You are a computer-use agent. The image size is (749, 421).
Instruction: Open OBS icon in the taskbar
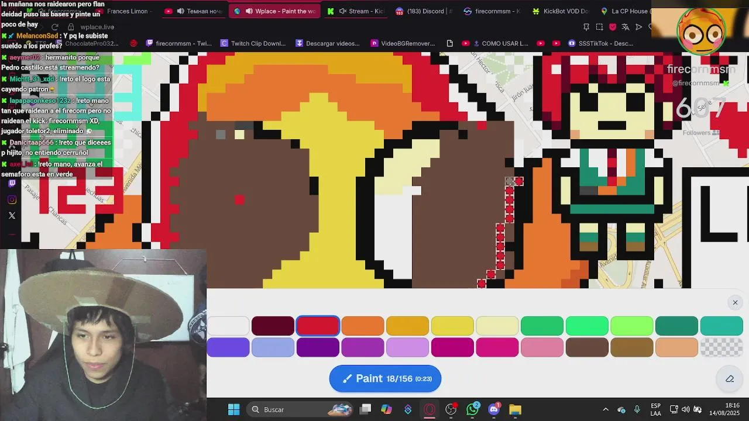click(451, 409)
